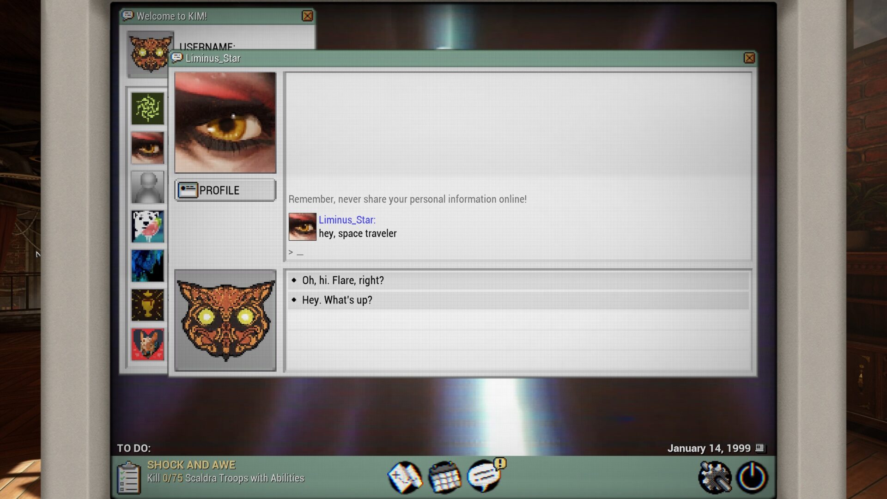
Task: Choose the reply 'Hey. What's up?'
Action: coord(337,299)
